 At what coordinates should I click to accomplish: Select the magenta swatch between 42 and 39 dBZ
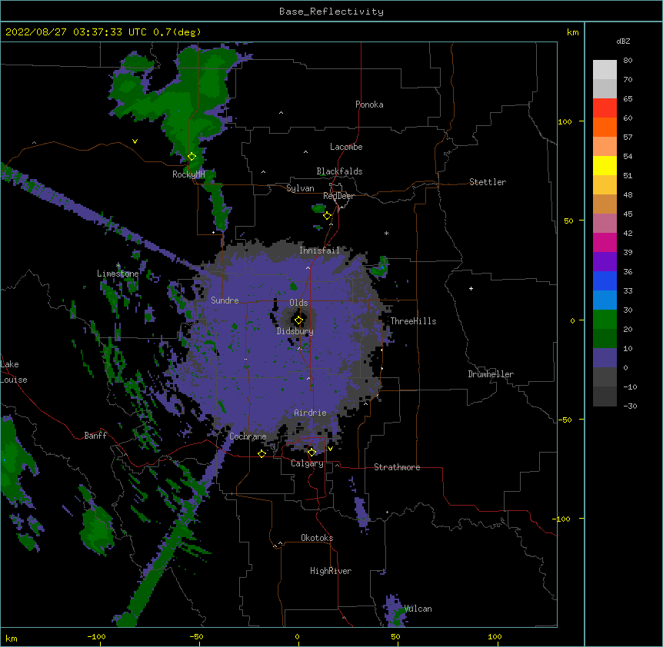[x=605, y=242]
